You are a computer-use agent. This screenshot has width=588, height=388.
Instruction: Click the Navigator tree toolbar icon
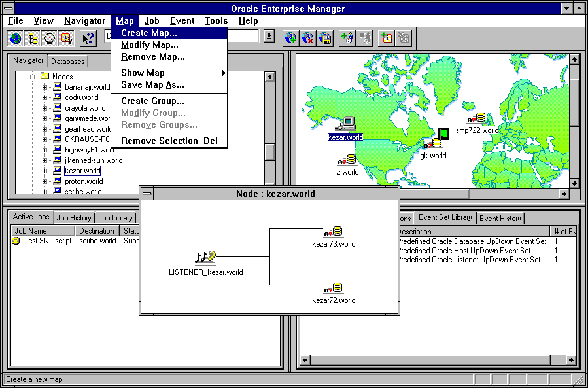(x=33, y=38)
